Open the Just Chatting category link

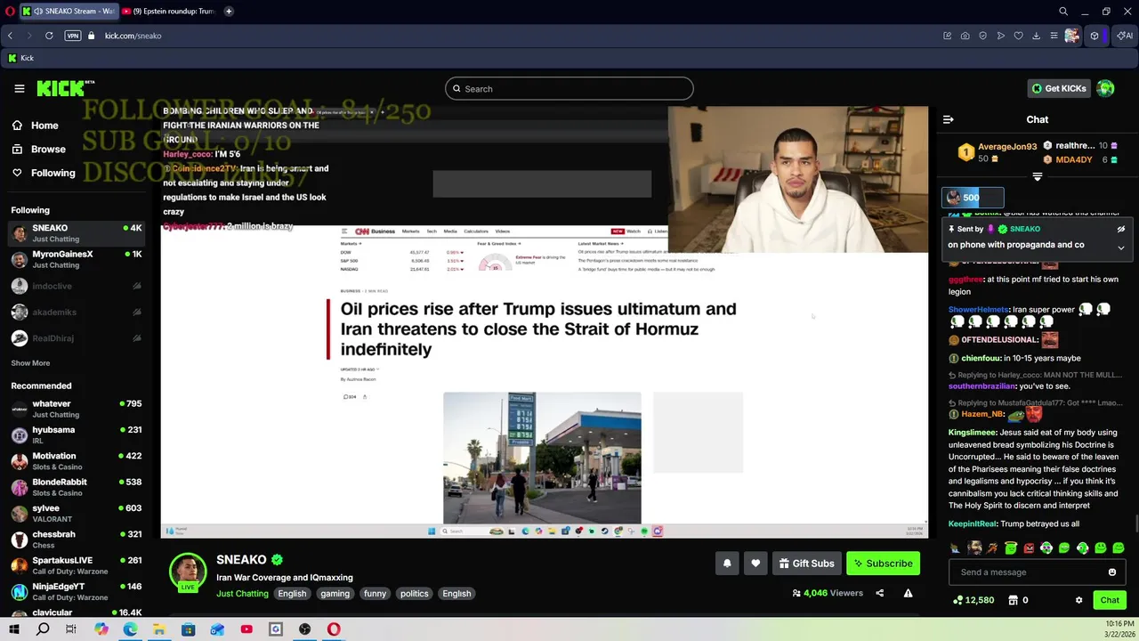(242, 594)
